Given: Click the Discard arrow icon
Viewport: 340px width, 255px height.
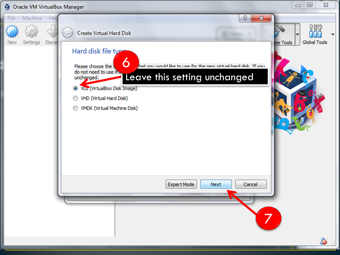Looking at the screenshot, I should click(x=53, y=32).
